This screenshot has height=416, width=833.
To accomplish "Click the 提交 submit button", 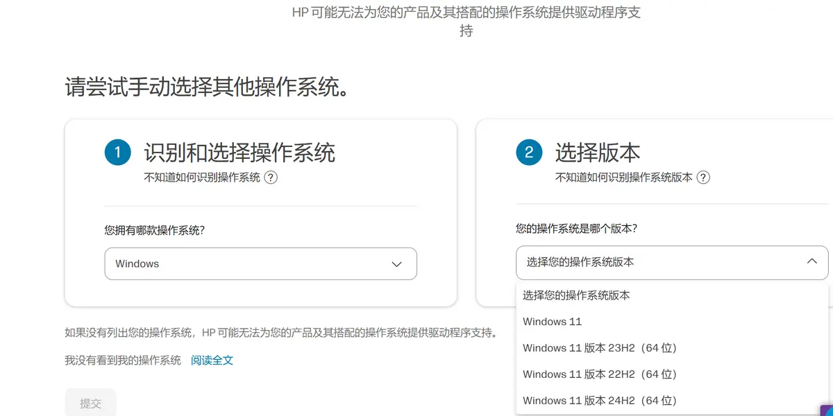I will coord(90,403).
